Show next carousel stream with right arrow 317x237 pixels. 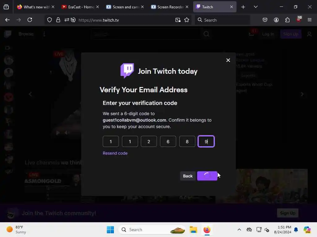pos(302,94)
